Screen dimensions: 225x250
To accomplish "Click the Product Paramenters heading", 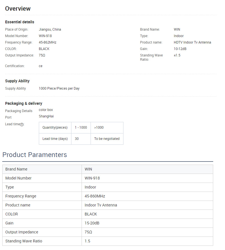I will pos(35,155).
